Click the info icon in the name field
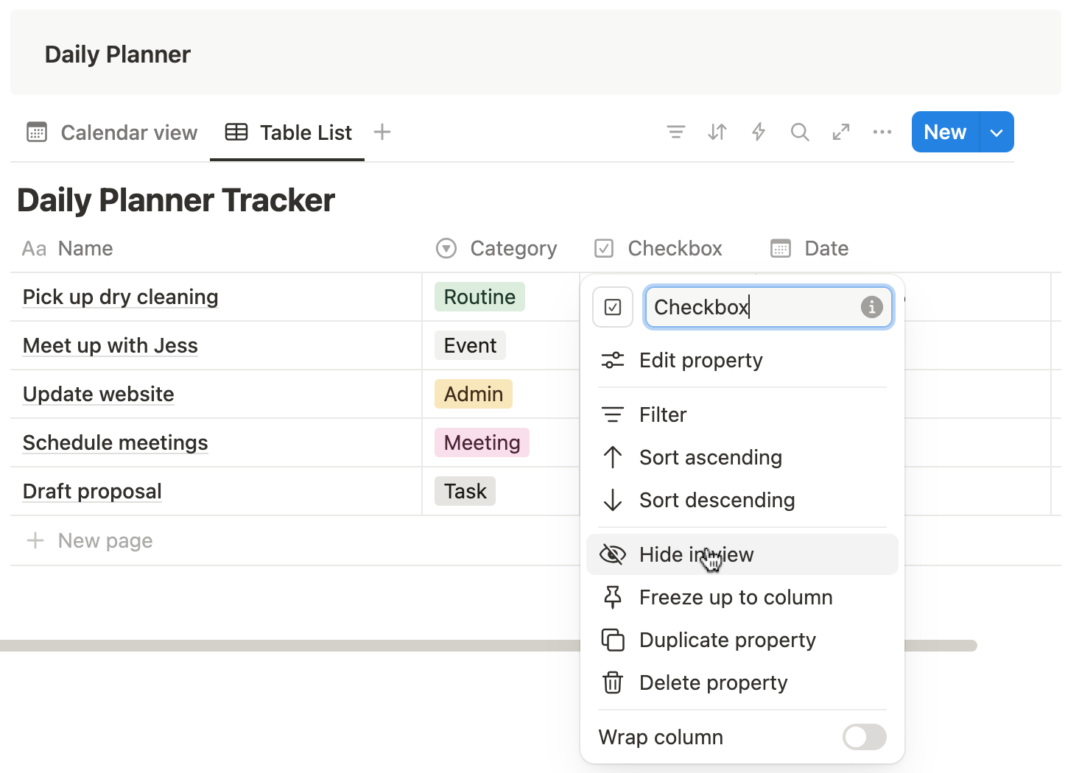Image resolution: width=1079 pixels, height=773 pixels. 871,307
